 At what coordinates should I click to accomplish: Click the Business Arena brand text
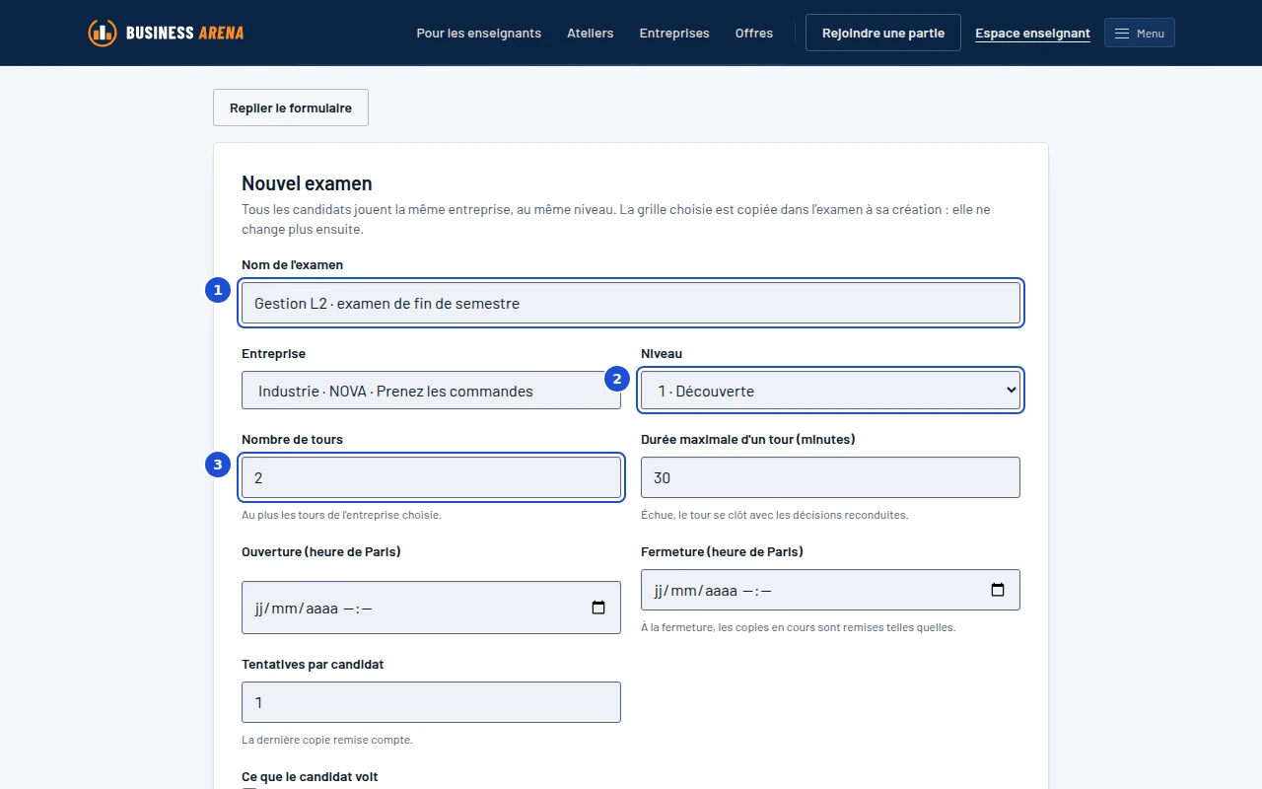(x=184, y=33)
